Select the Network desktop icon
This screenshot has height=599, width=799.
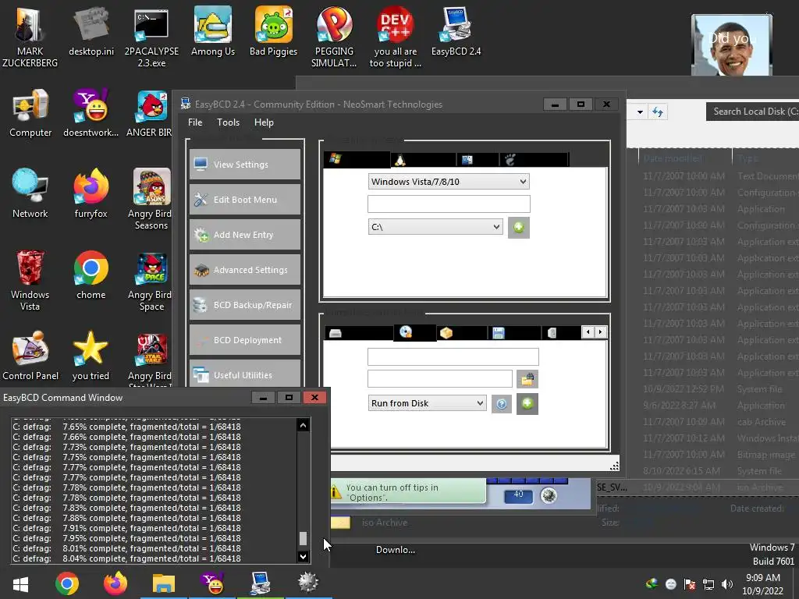click(x=30, y=193)
